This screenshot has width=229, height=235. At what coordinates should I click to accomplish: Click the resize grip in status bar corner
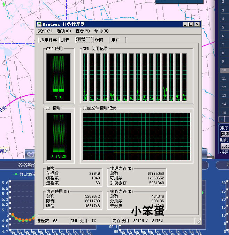point(198,221)
